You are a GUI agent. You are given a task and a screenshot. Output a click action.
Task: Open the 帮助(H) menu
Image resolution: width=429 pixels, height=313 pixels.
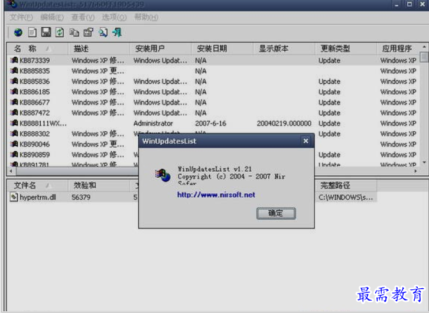(146, 18)
